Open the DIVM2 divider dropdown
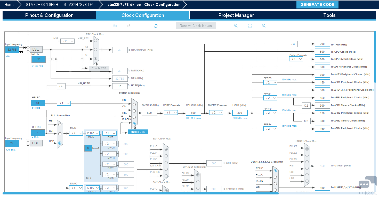379x197 pixels. coord(76,188)
